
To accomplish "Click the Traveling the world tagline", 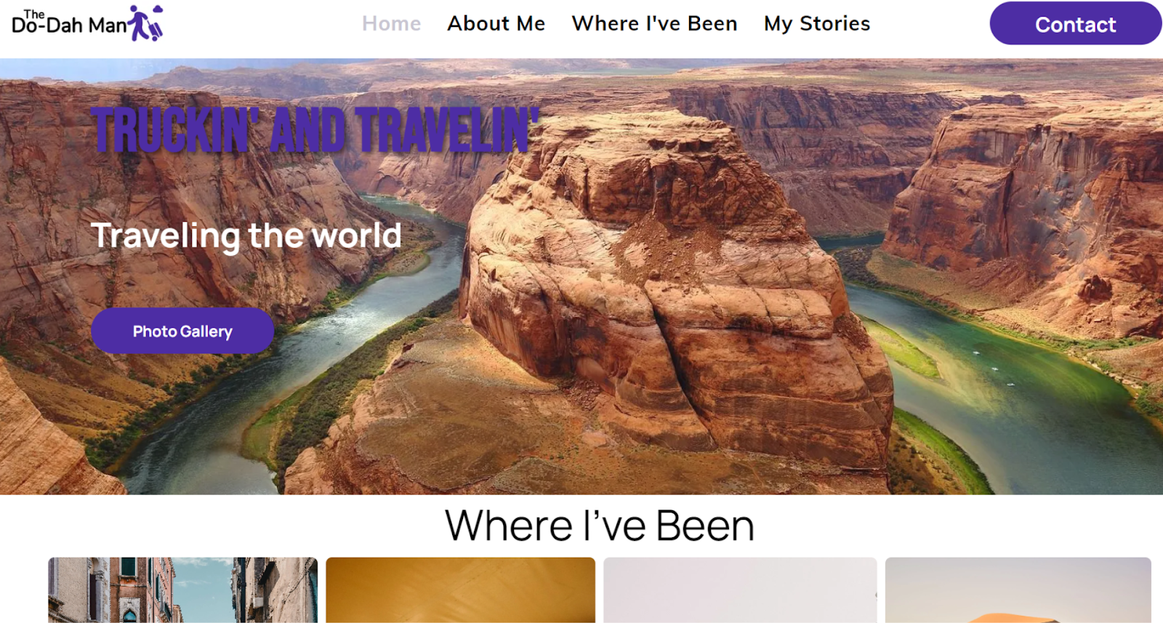I will 246,236.
